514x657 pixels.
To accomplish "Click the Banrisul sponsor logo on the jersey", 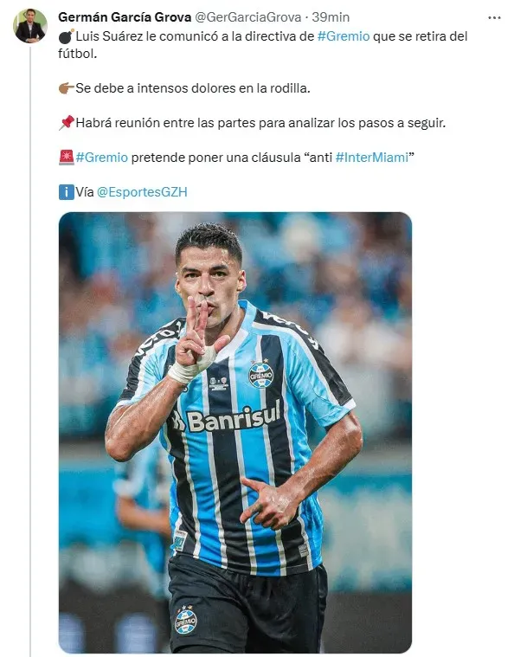I will 226,417.
